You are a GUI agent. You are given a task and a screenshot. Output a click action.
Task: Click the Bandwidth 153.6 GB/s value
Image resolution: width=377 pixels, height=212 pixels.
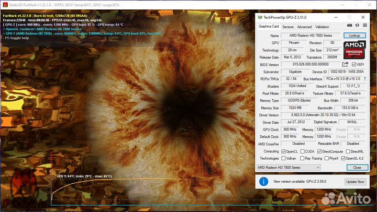[x=350, y=108]
